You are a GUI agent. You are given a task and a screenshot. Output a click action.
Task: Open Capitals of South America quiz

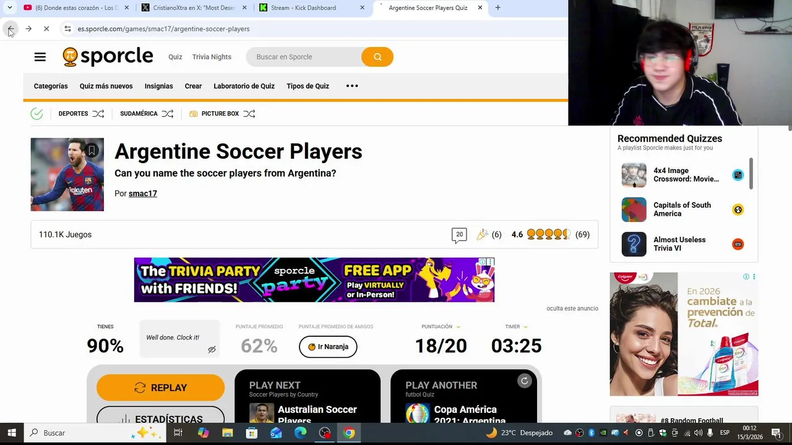[683, 210]
